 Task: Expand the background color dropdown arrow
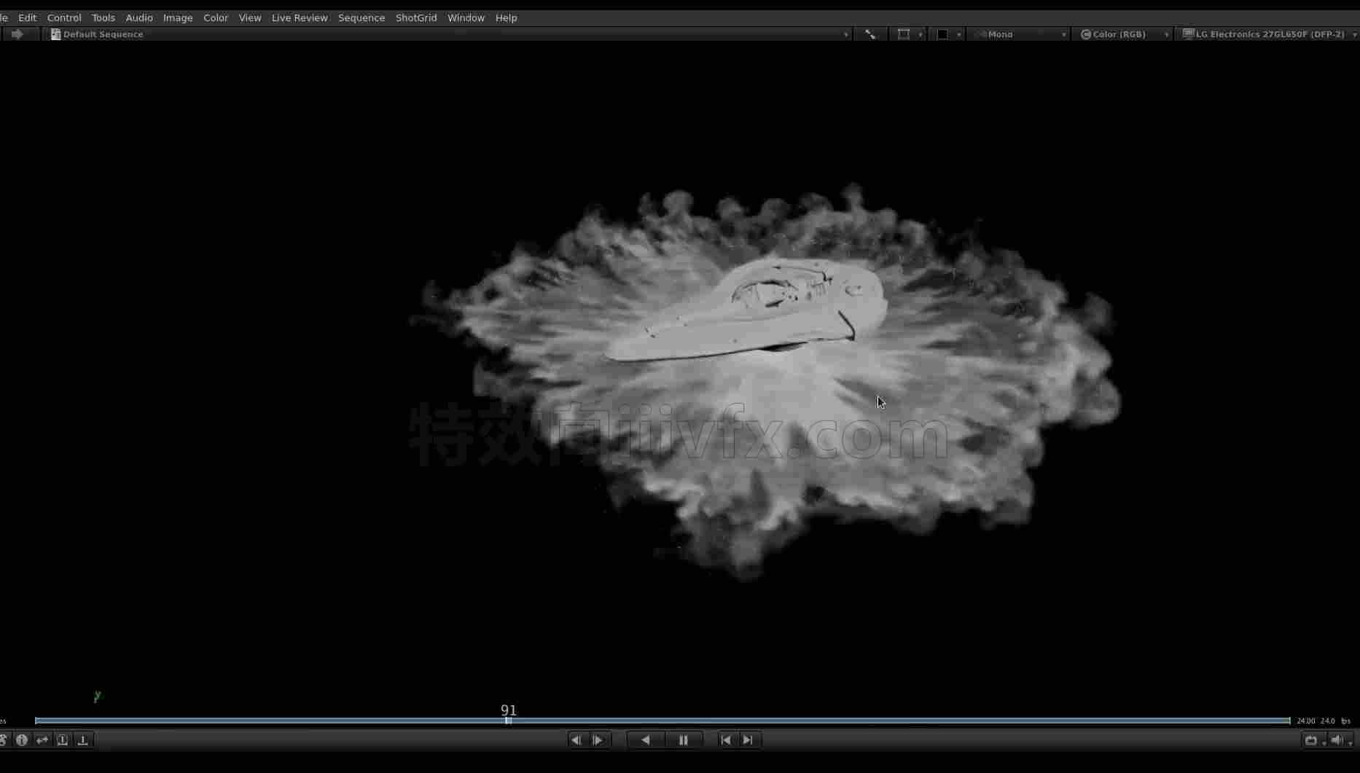(959, 34)
